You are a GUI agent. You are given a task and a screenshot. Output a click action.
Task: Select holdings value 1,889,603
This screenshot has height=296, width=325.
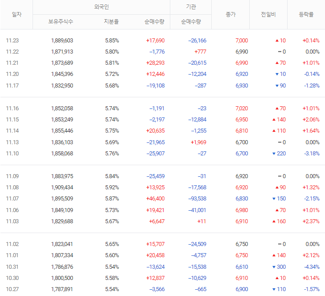pos(62,41)
